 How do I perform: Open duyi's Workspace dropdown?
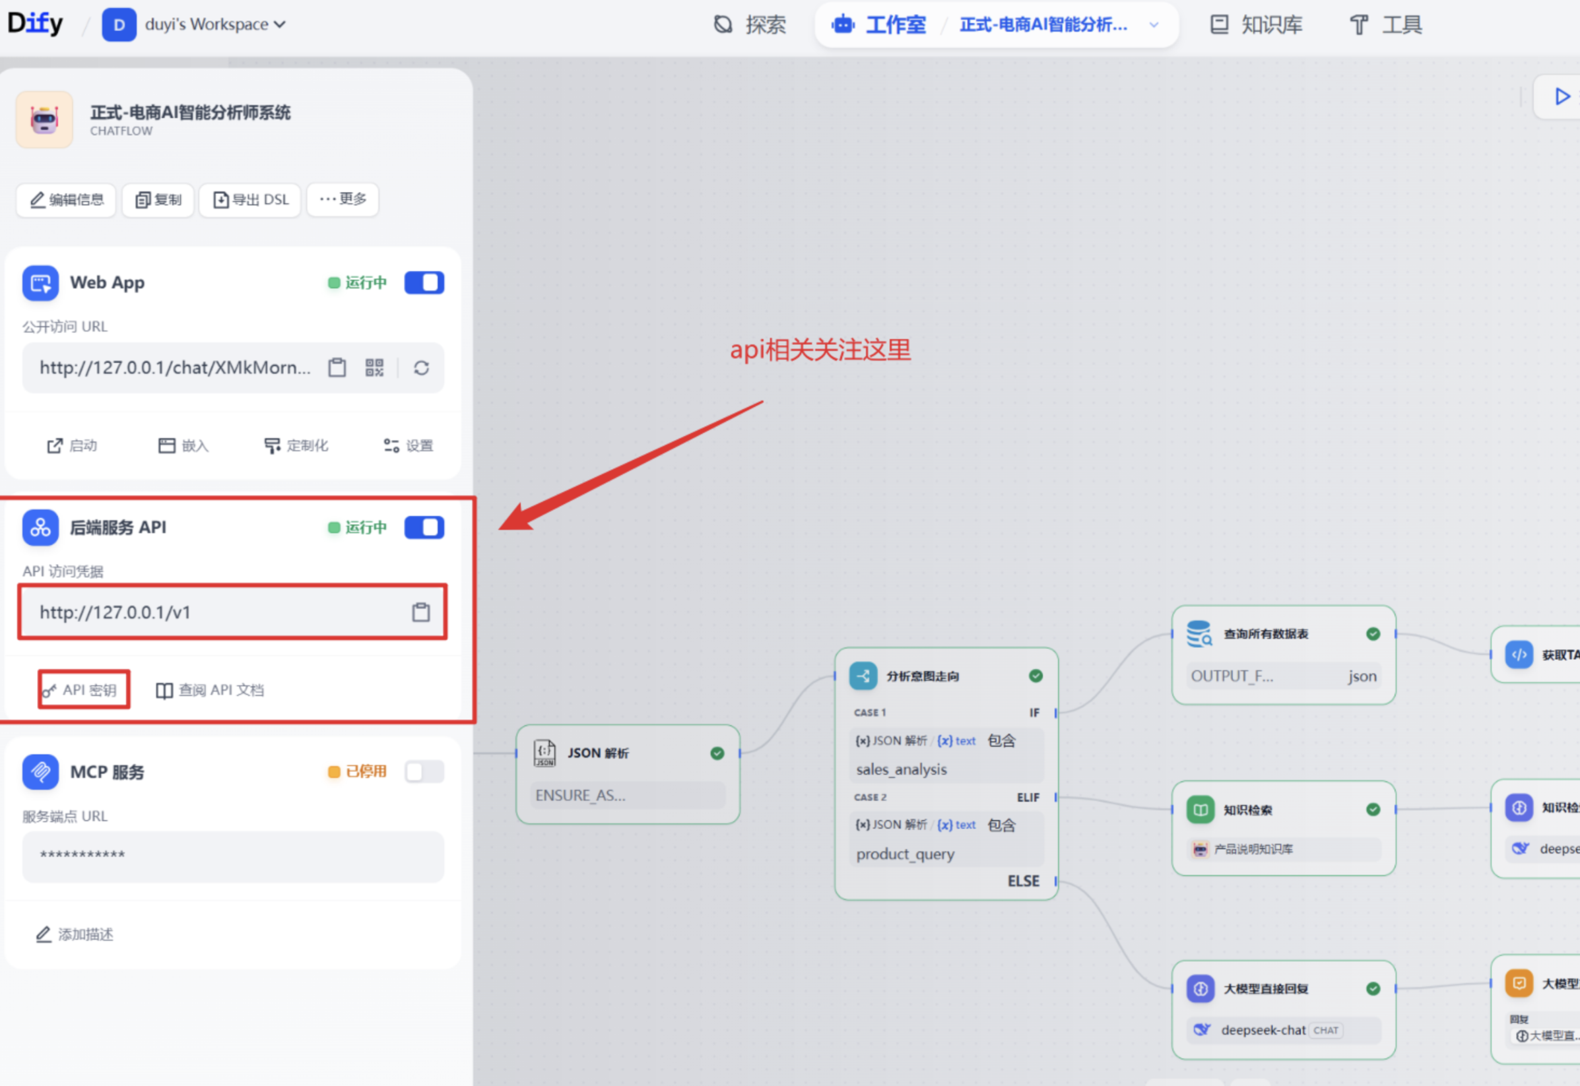coord(214,24)
